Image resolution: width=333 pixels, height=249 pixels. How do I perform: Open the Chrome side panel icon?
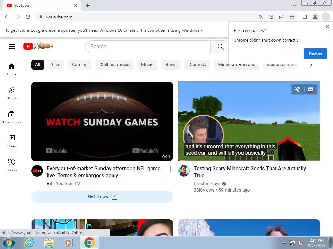[305, 17]
